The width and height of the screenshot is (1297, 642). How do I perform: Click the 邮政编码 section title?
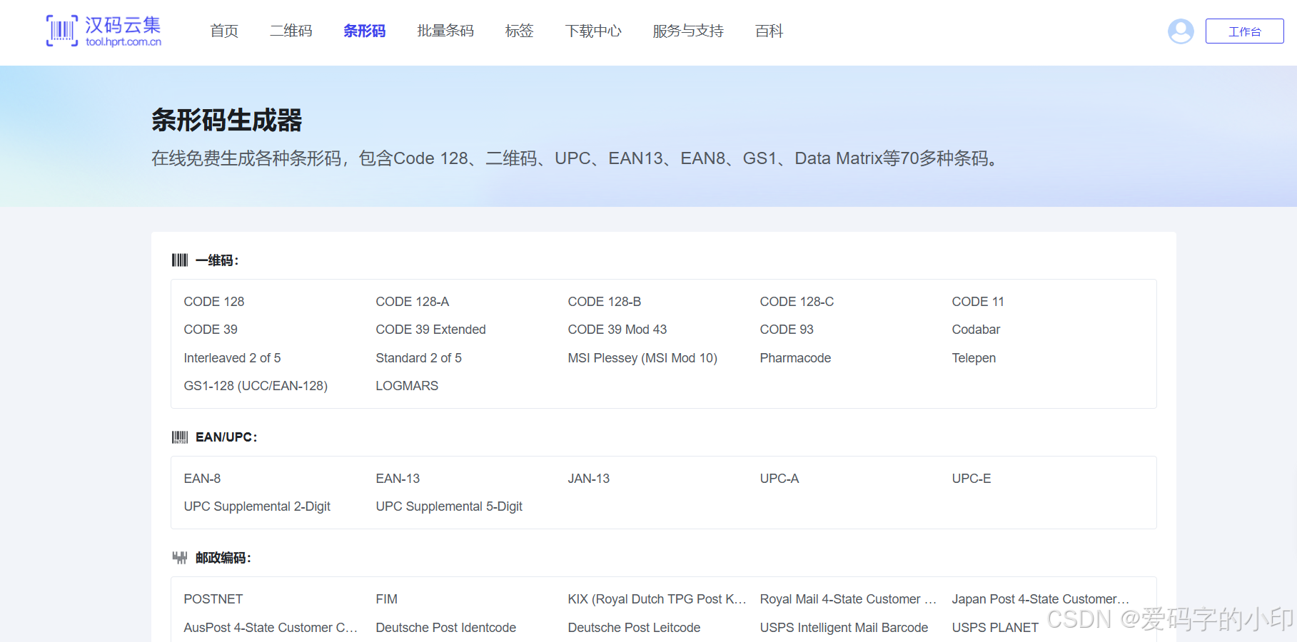pos(223,558)
